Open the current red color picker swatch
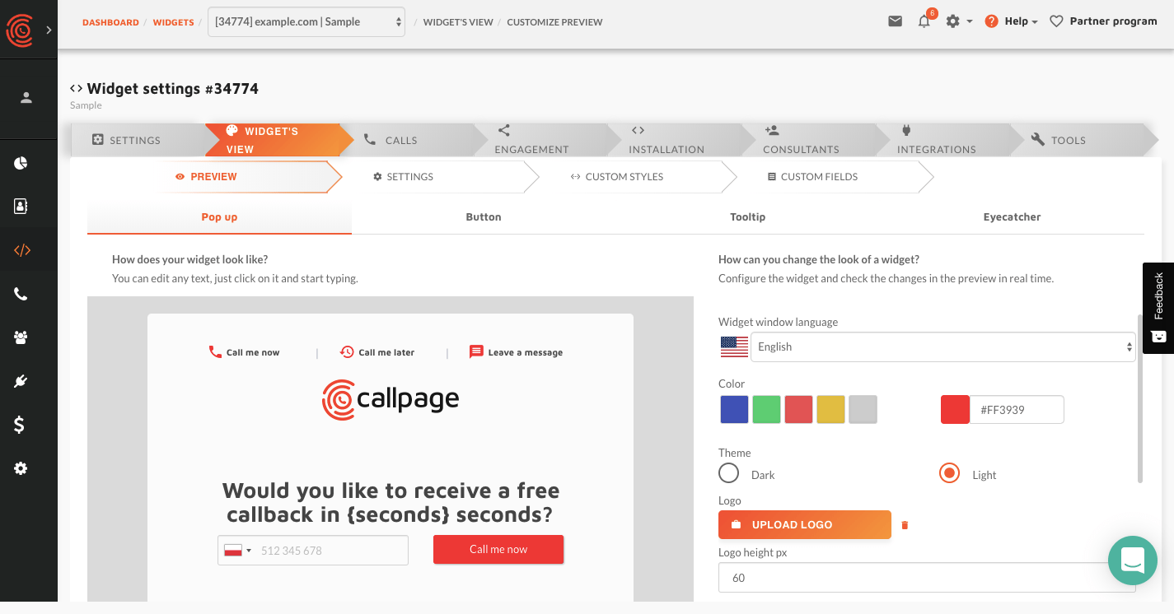This screenshot has width=1174, height=614. (x=955, y=409)
